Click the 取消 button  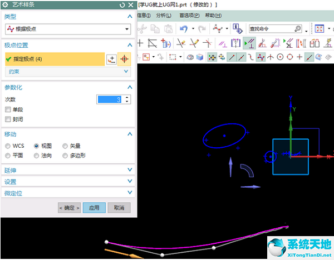(119, 208)
